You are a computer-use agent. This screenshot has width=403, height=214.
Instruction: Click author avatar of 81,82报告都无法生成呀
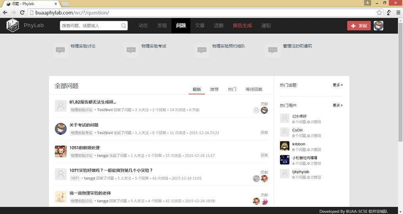point(61,105)
